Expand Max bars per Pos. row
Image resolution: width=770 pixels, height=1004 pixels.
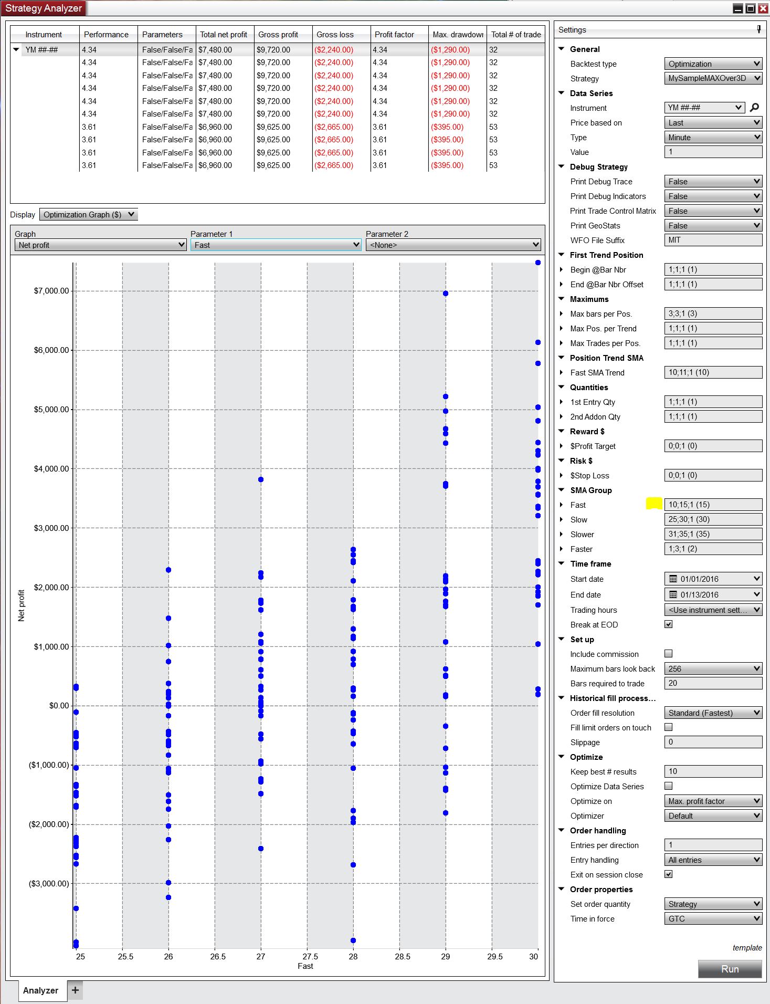(561, 313)
